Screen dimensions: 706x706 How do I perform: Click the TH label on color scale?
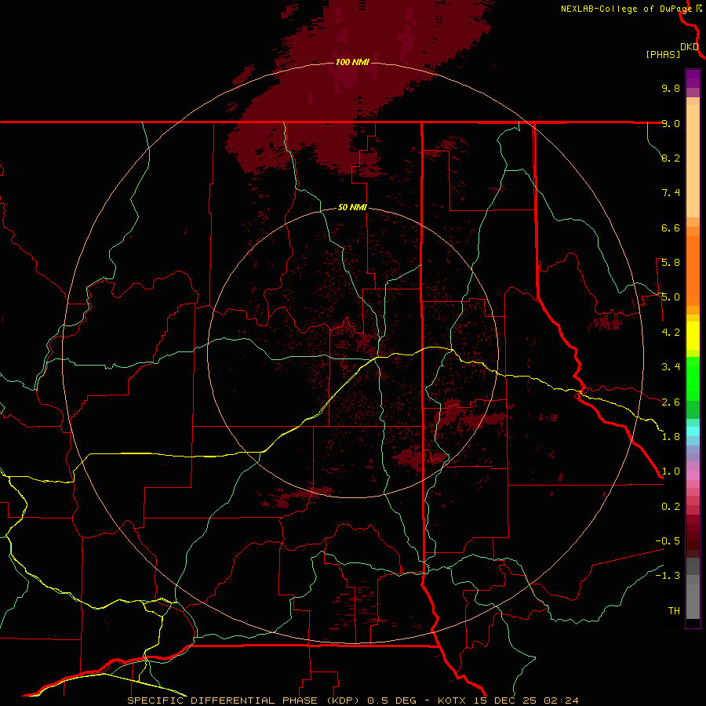point(674,611)
